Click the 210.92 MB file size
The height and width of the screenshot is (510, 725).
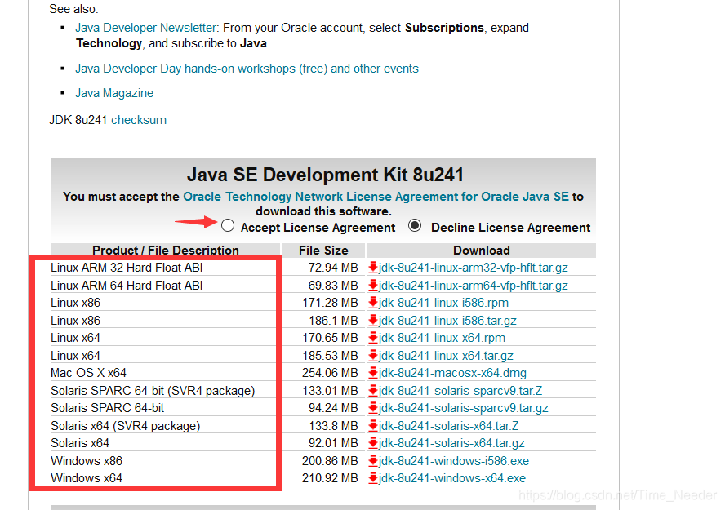coord(330,478)
